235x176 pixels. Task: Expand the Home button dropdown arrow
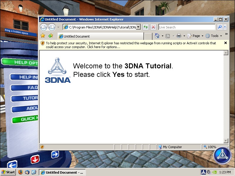[x=162, y=36]
